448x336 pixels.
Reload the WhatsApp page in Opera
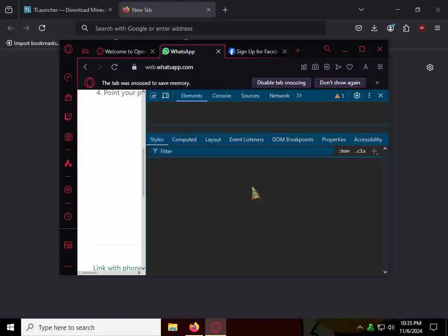[115, 67]
